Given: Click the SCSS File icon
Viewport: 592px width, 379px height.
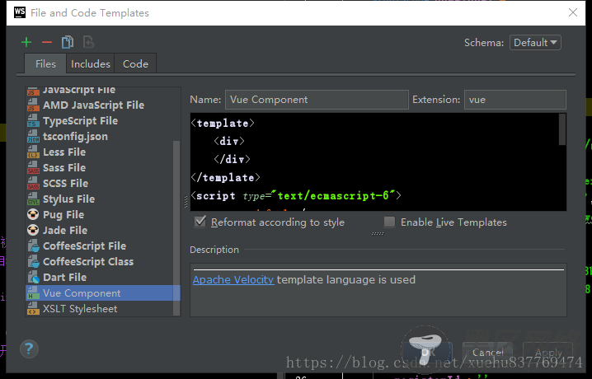Looking at the screenshot, I should [x=33, y=183].
